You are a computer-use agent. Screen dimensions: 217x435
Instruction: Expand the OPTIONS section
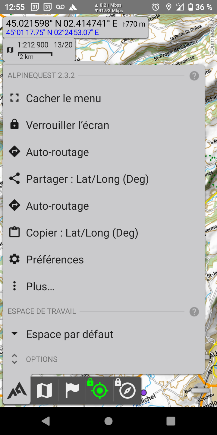[42, 359]
